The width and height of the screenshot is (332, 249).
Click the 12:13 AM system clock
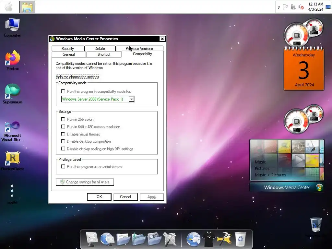pos(315,7)
